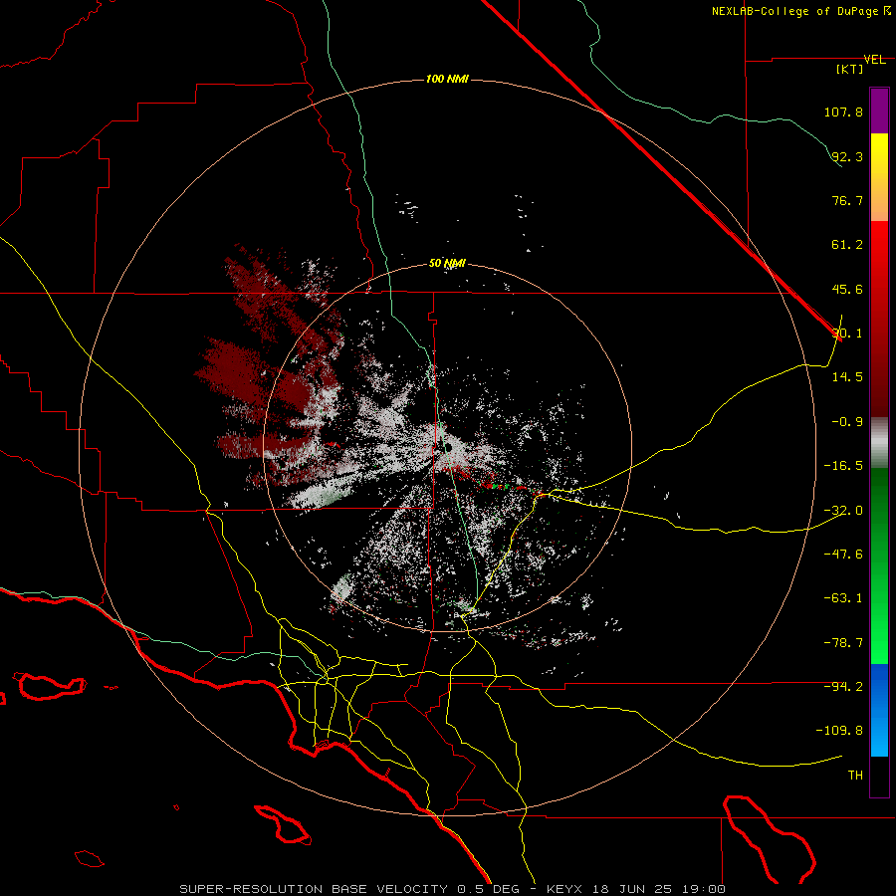Pick the purple segment of velocity color bar
This screenshot has width=896, height=896.
(879, 111)
